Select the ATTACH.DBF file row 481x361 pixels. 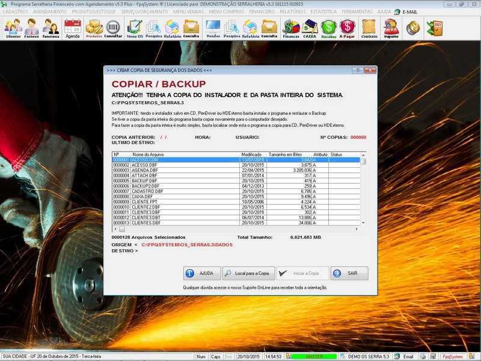pyautogui.click(x=236, y=176)
